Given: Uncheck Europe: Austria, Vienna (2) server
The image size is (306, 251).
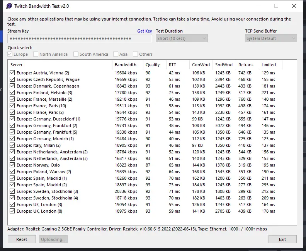Looking at the screenshot, I should tap(12, 73).
